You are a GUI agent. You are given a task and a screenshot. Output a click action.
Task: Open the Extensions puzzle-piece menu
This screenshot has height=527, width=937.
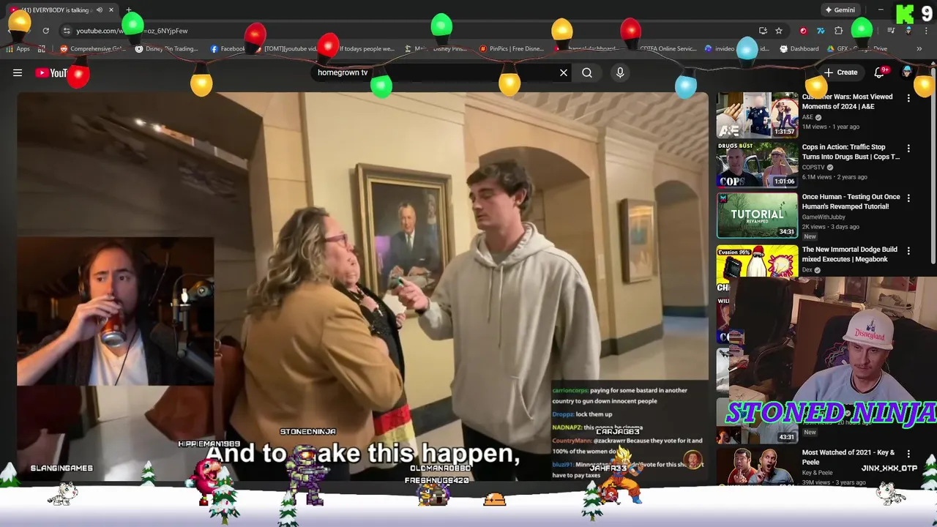point(839,31)
